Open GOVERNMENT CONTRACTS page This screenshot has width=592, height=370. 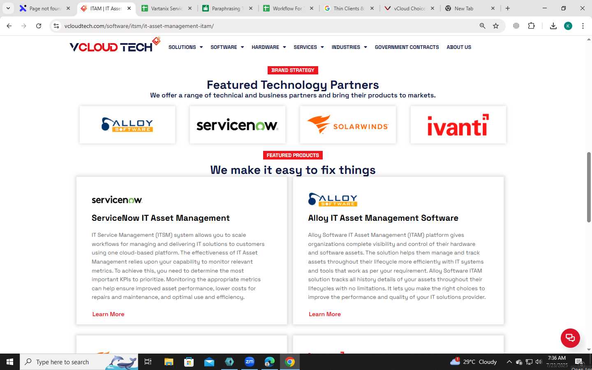[x=407, y=47]
